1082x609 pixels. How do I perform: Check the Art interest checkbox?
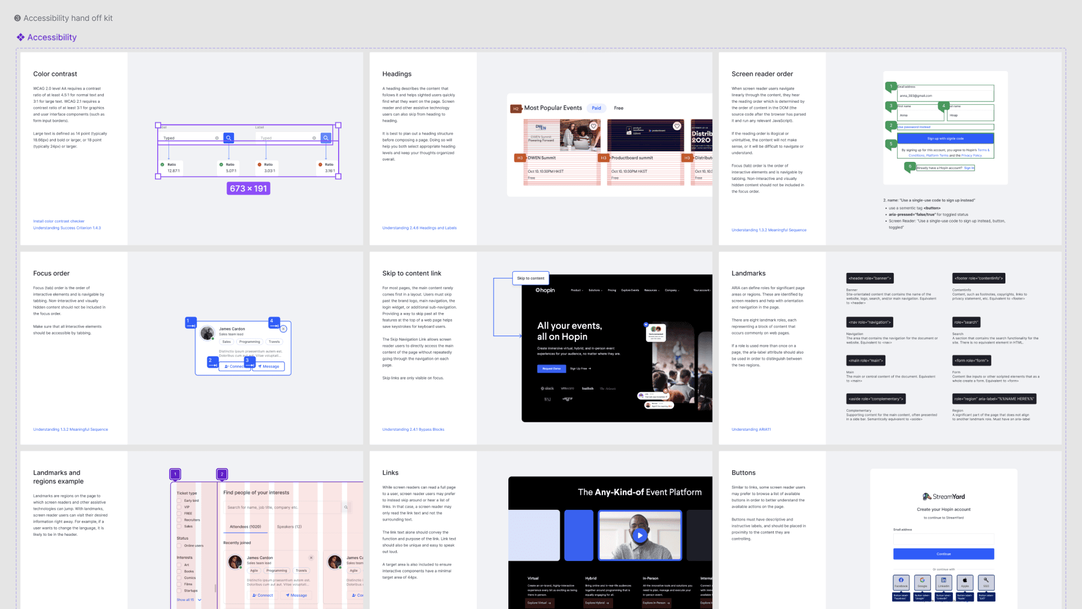coord(179,565)
